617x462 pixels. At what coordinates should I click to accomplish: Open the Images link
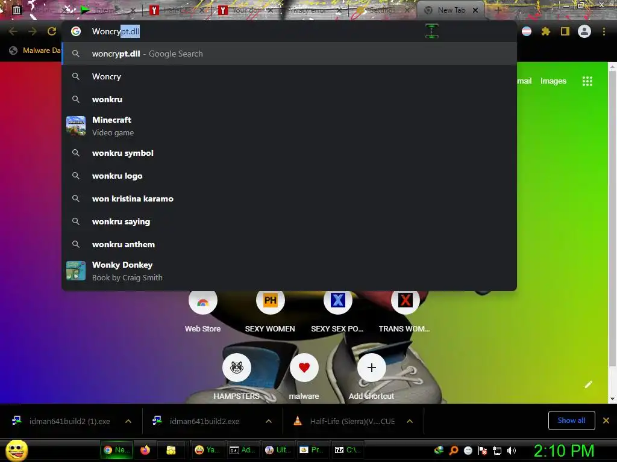pyautogui.click(x=553, y=81)
